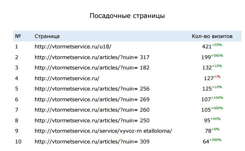245x151 pixels.
Task: Select the 421 visits value
Action: tap(207, 47)
